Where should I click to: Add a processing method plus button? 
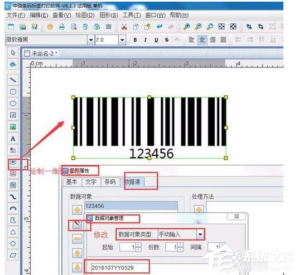[x=199, y=209]
